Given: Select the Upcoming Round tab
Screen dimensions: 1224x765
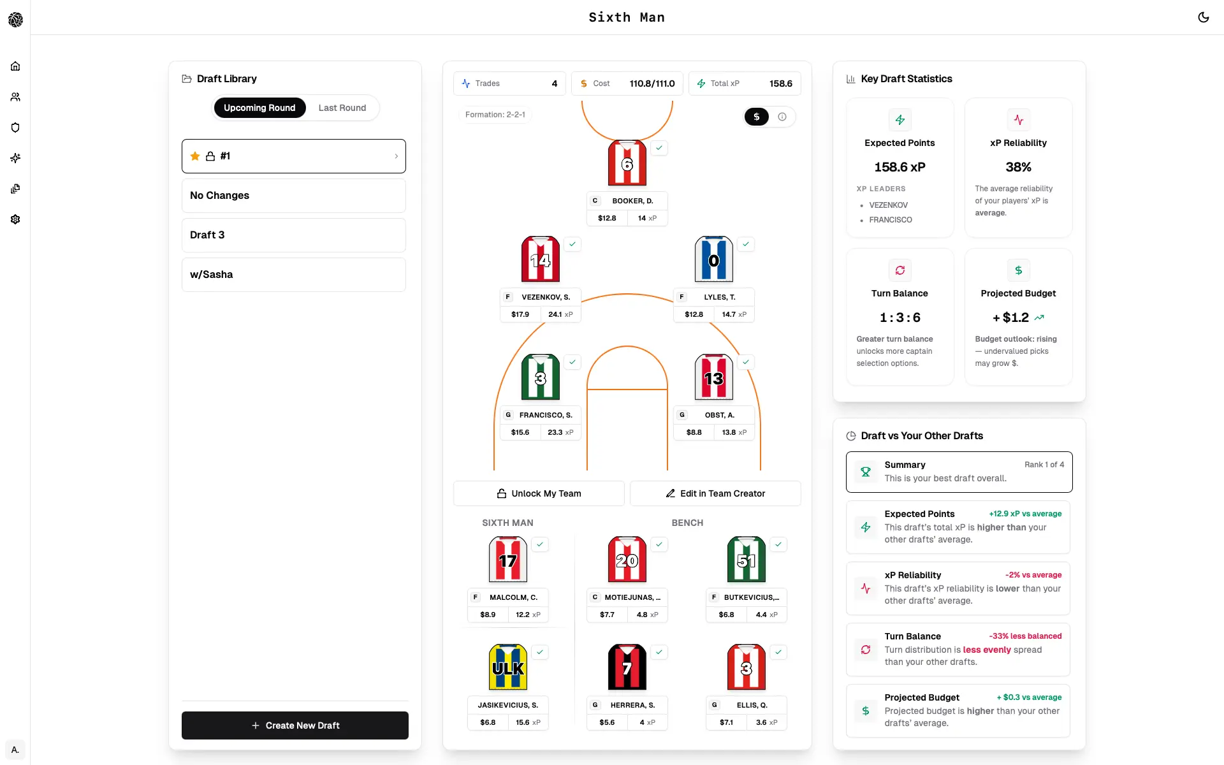Looking at the screenshot, I should [x=259, y=108].
